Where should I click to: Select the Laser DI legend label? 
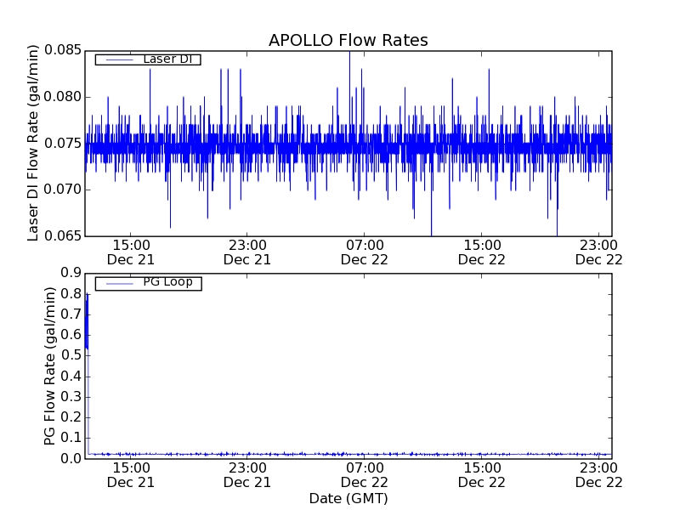click(167, 59)
